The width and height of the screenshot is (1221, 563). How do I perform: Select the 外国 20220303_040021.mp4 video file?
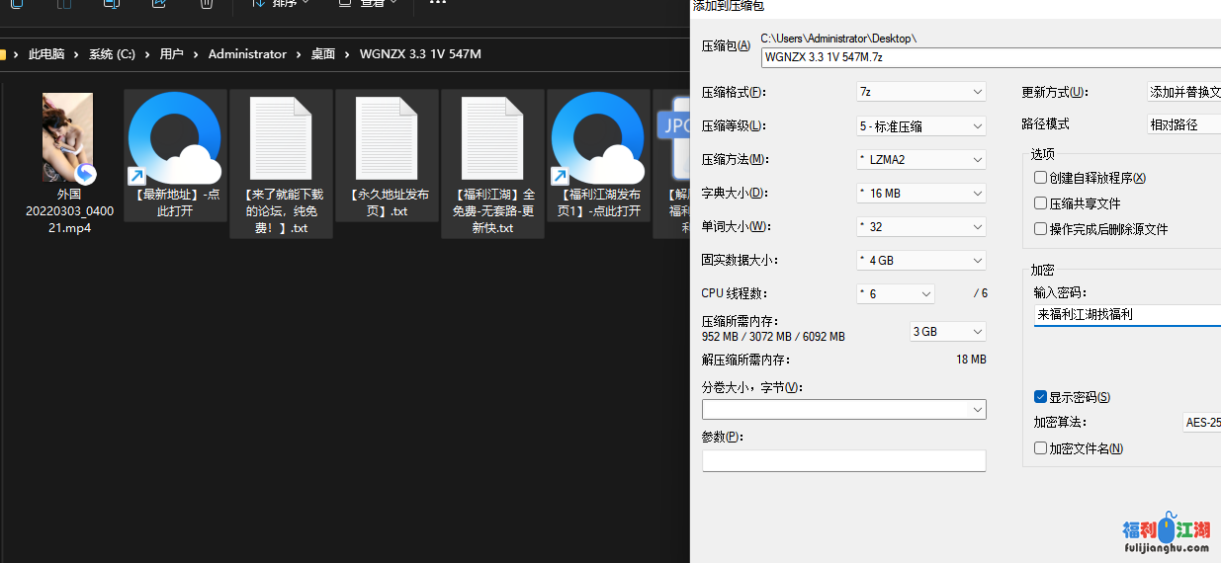[68, 138]
